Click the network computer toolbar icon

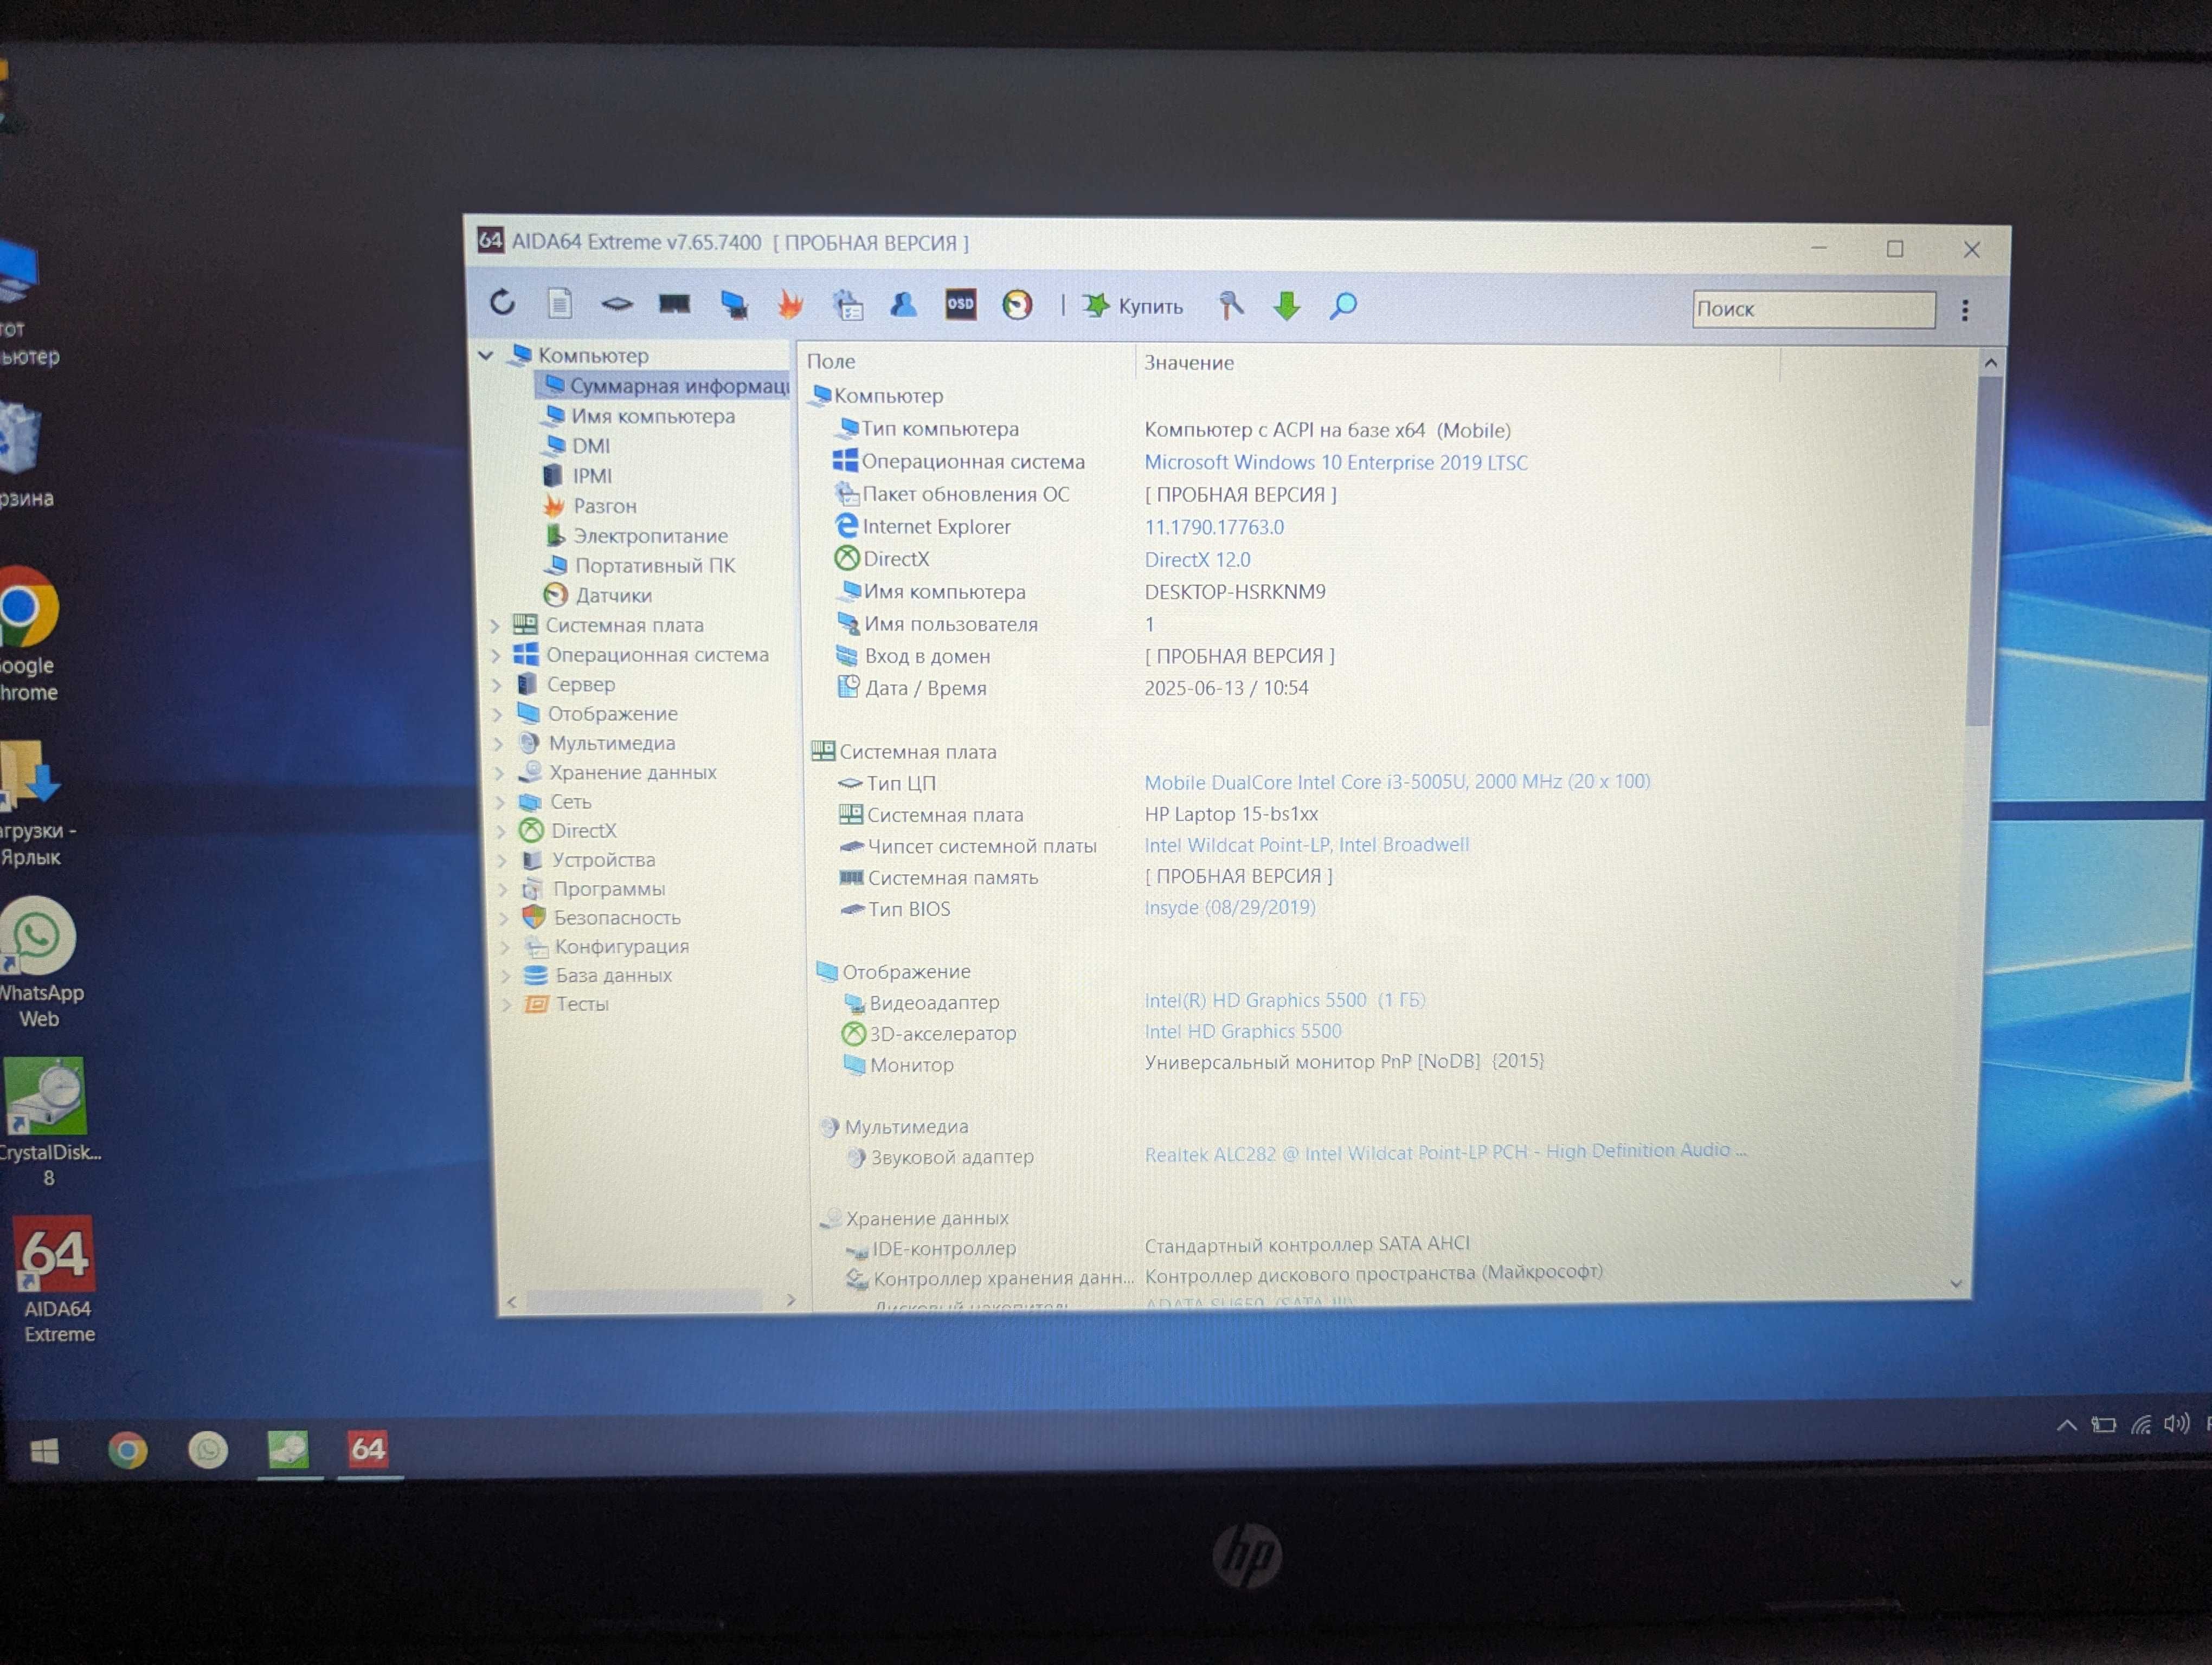pos(734,305)
